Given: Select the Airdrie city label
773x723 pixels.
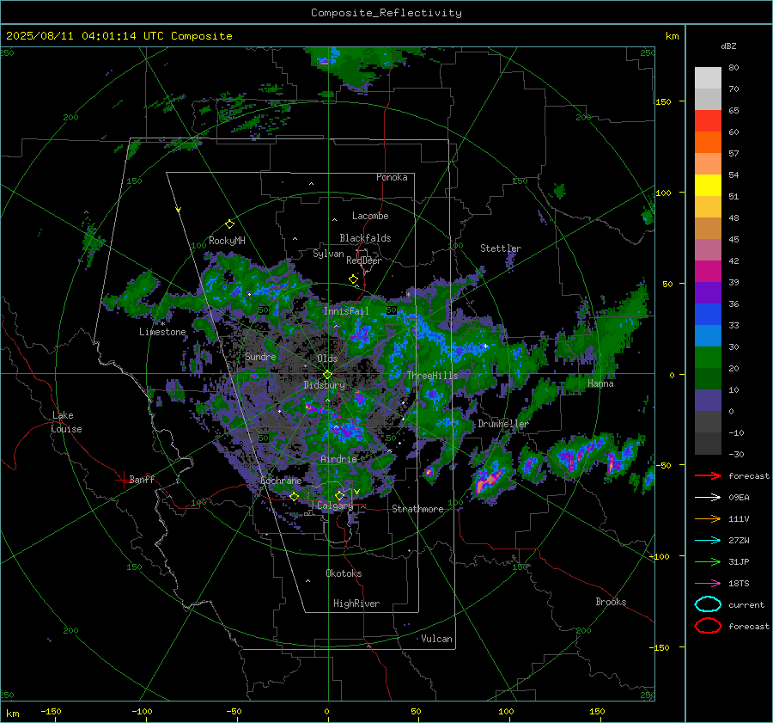Looking at the screenshot, I should pyautogui.click(x=338, y=459).
